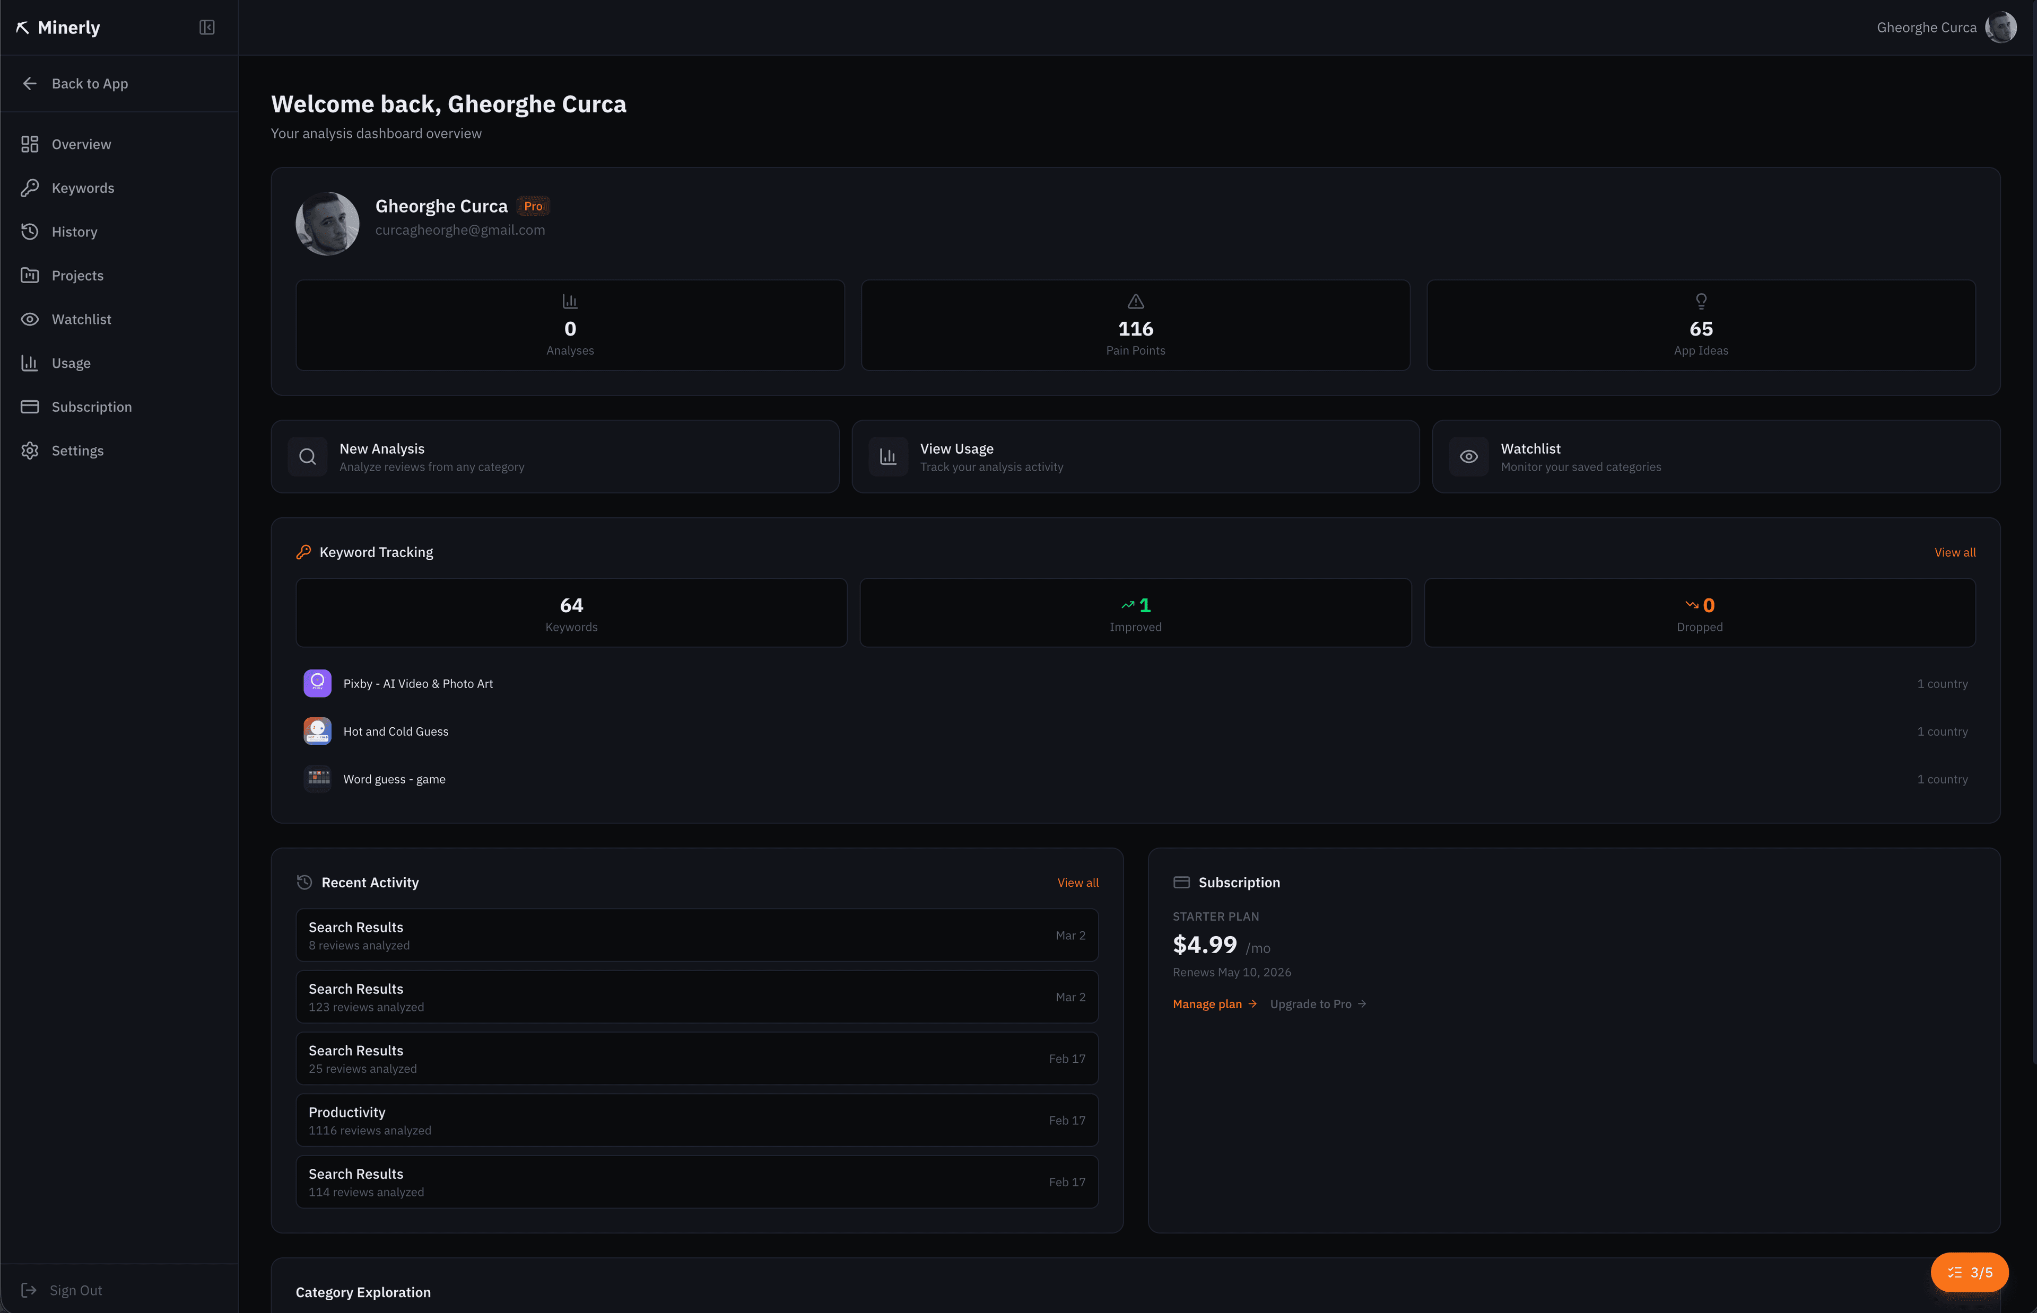Open Watchlist from the sidebar
Image resolution: width=2037 pixels, height=1313 pixels.
click(119, 319)
